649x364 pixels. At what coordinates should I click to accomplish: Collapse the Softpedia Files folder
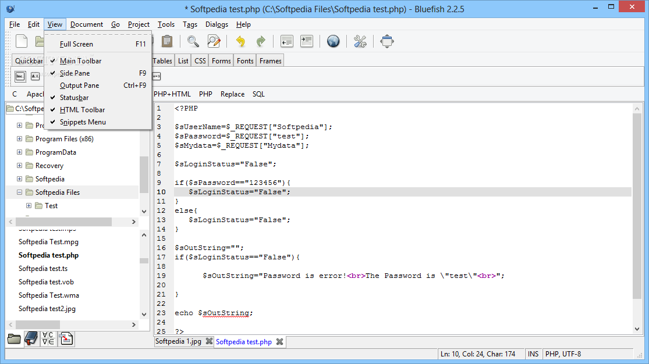[x=19, y=192]
